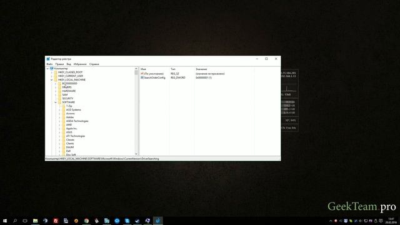This screenshot has width=400, height=225.
Task: Select the Acronis key
Action: pos(71,114)
